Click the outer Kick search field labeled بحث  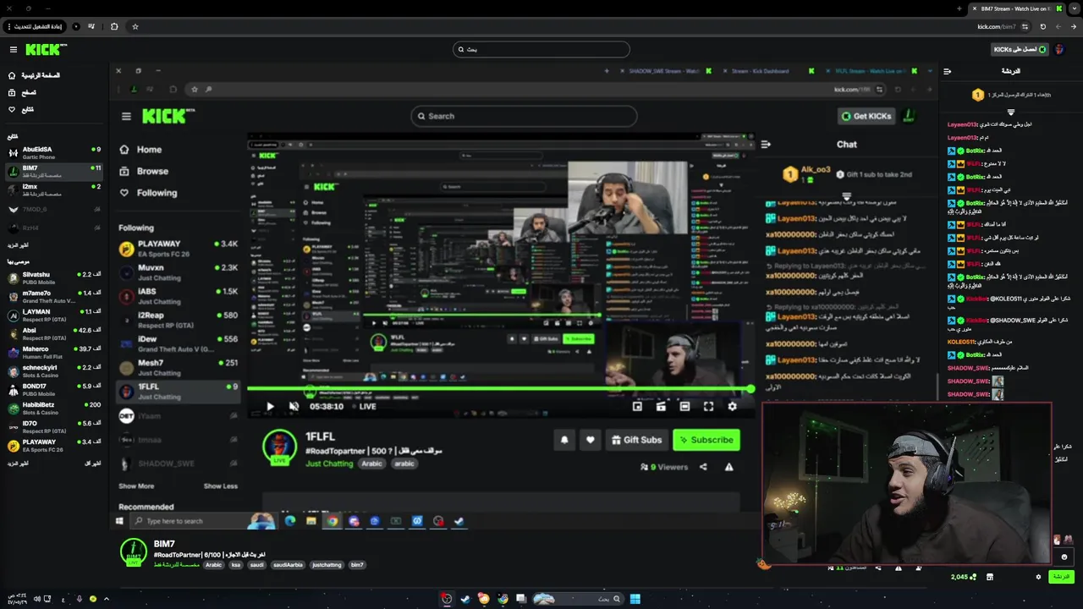click(x=541, y=49)
